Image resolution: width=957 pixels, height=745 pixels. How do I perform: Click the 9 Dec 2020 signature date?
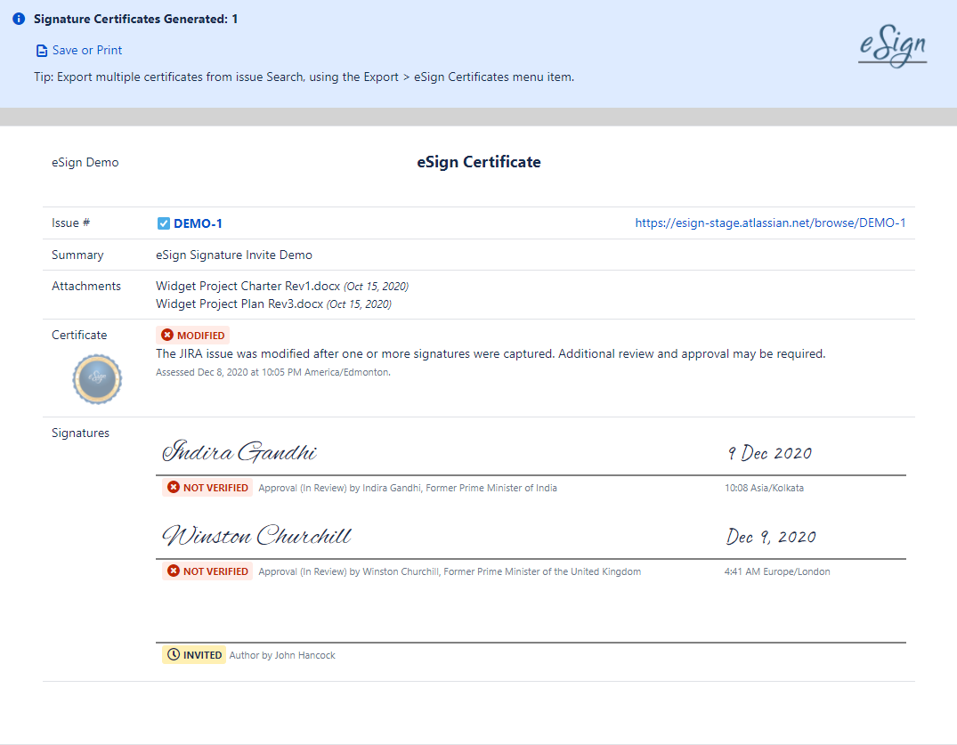click(x=770, y=453)
